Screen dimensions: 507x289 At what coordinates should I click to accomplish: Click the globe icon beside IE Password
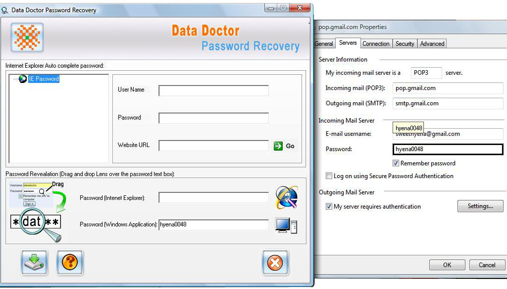[23, 79]
